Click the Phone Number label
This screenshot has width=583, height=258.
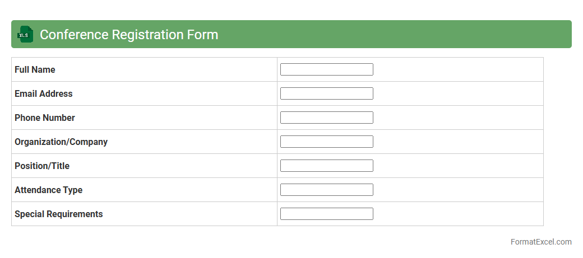pos(45,118)
